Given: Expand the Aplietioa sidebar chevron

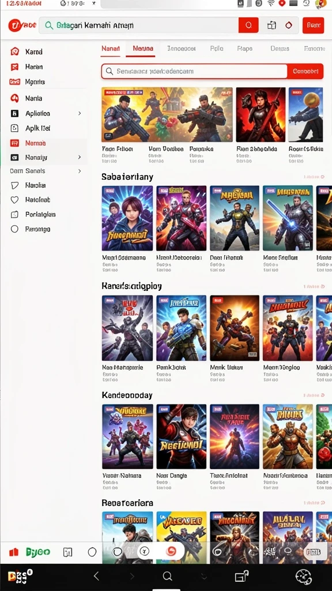Looking at the screenshot, I should (x=80, y=114).
